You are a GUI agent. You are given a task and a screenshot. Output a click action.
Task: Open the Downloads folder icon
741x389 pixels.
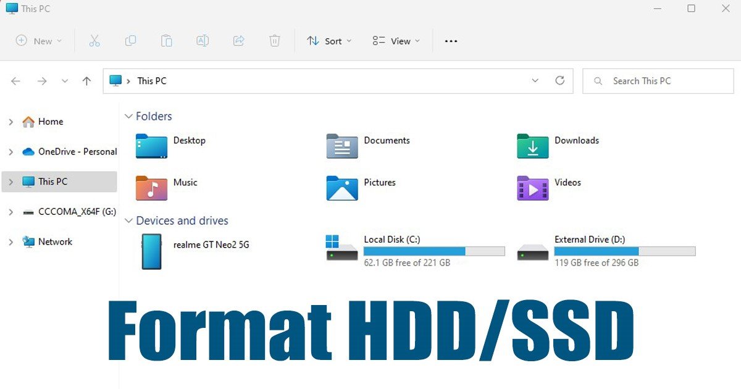click(532, 146)
